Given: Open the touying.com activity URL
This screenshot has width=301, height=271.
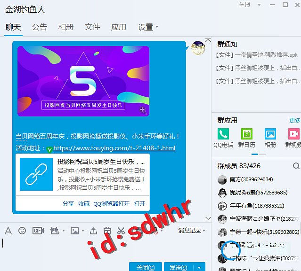Looking at the screenshot, I should point(114,148).
